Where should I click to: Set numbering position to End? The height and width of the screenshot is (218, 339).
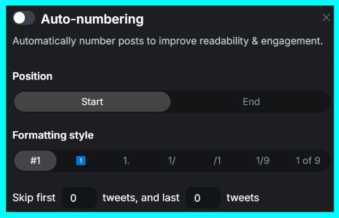(x=251, y=102)
